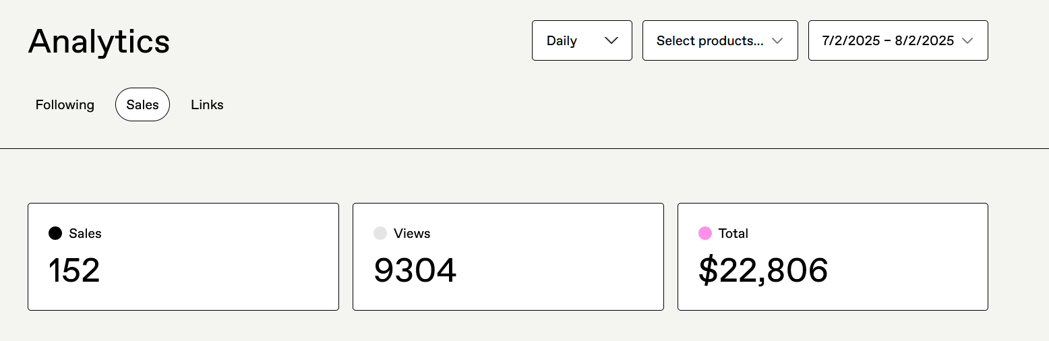Click the chevron arrow next to the date range
The width and height of the screenshot is (1049, 341).
click(x=967, y=40)
